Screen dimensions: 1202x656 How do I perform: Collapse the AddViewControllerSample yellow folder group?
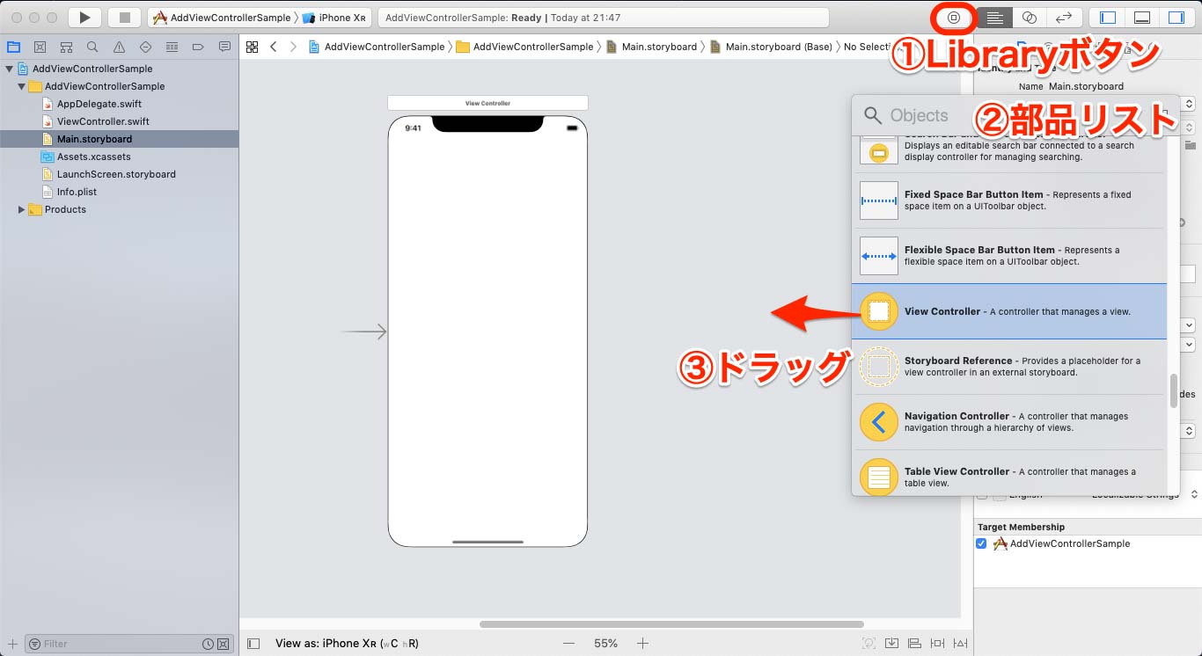(x=21, y=86)
